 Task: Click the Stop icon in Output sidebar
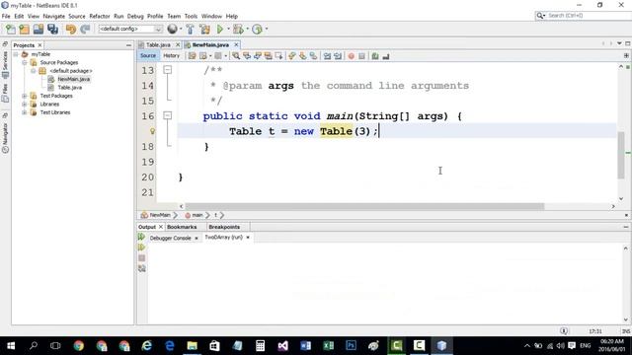coord(141,258)
